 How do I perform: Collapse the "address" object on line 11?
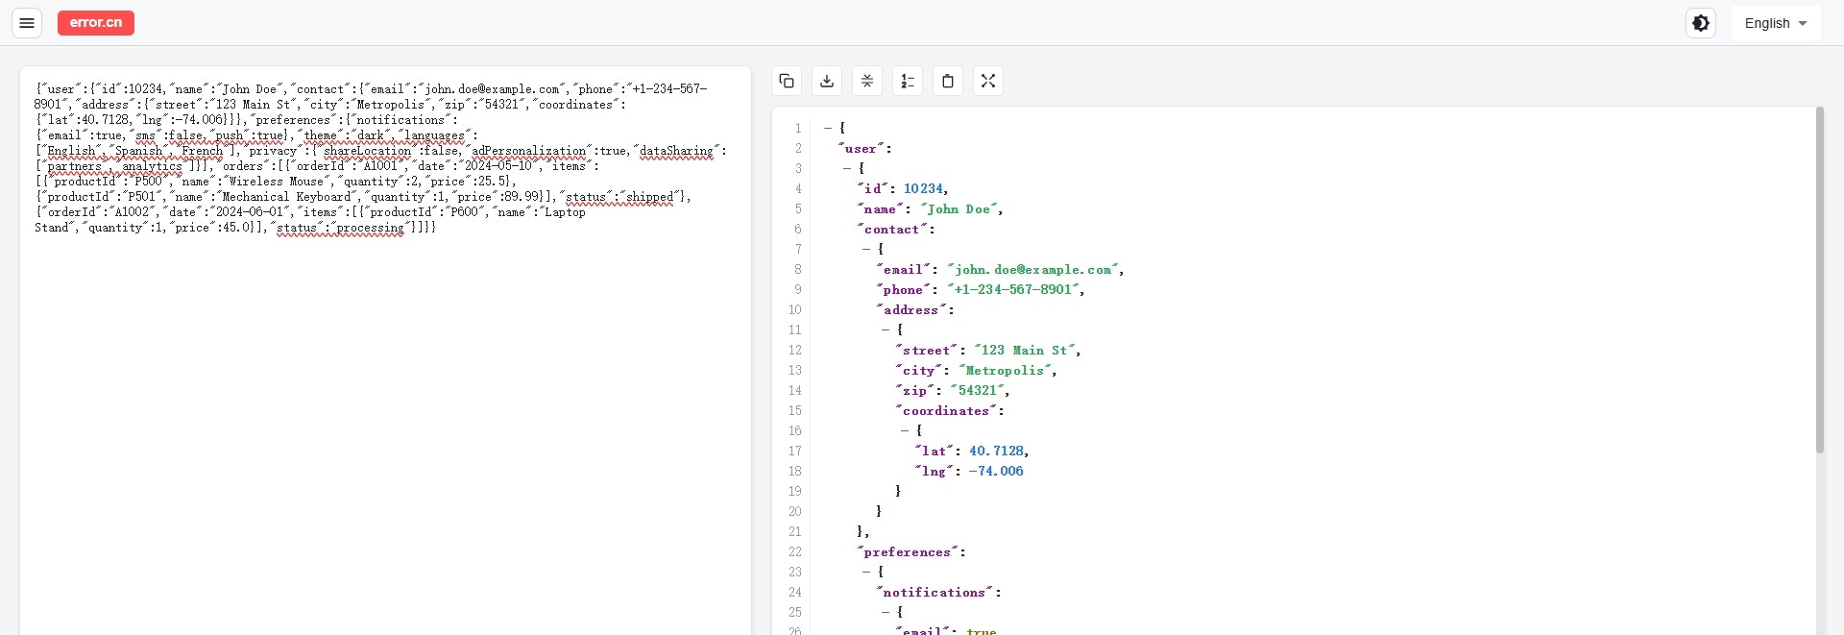coord(886,330)
